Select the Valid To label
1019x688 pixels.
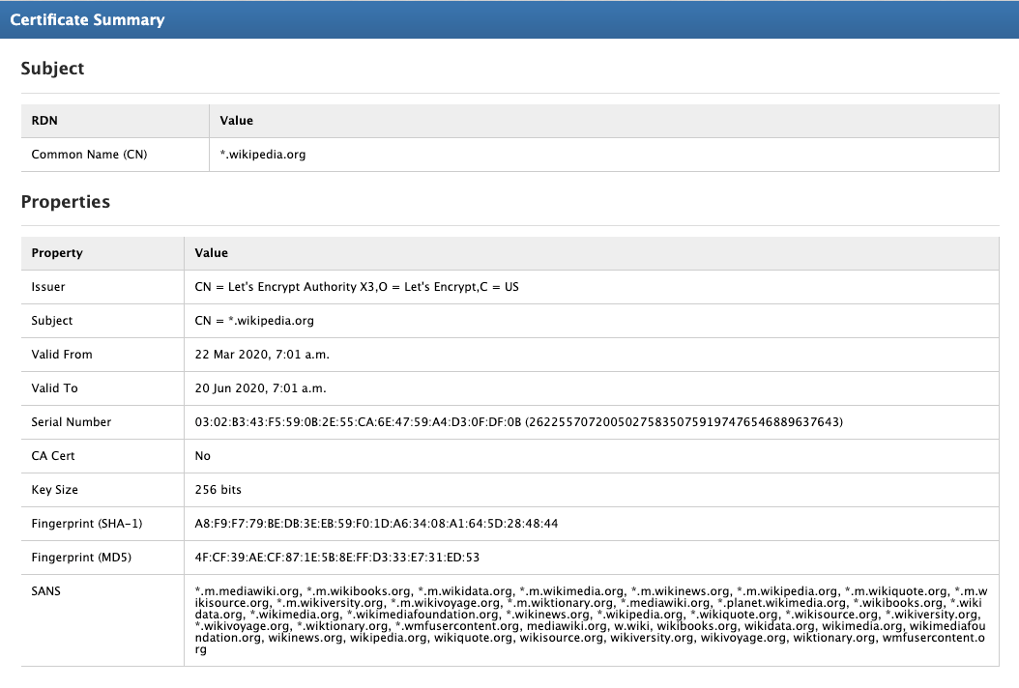(x=54, y=387)
